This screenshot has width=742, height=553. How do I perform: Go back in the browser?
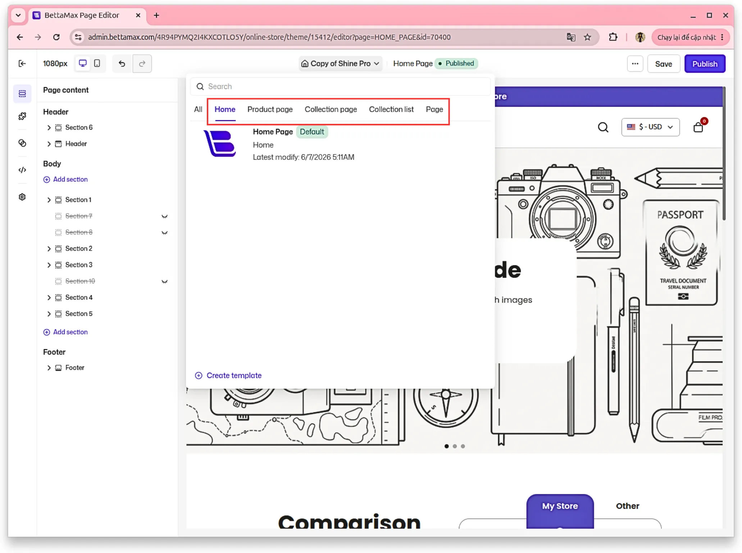[x=20, y=37]
